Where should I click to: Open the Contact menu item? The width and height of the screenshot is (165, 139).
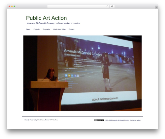72,29
